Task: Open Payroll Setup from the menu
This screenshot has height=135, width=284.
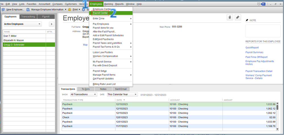Action: click(x=99, y=71)
